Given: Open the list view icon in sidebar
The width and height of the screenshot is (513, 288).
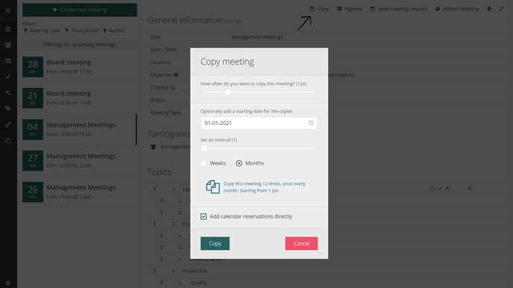Looking at the screenshot, I should (x=8, y=61).
